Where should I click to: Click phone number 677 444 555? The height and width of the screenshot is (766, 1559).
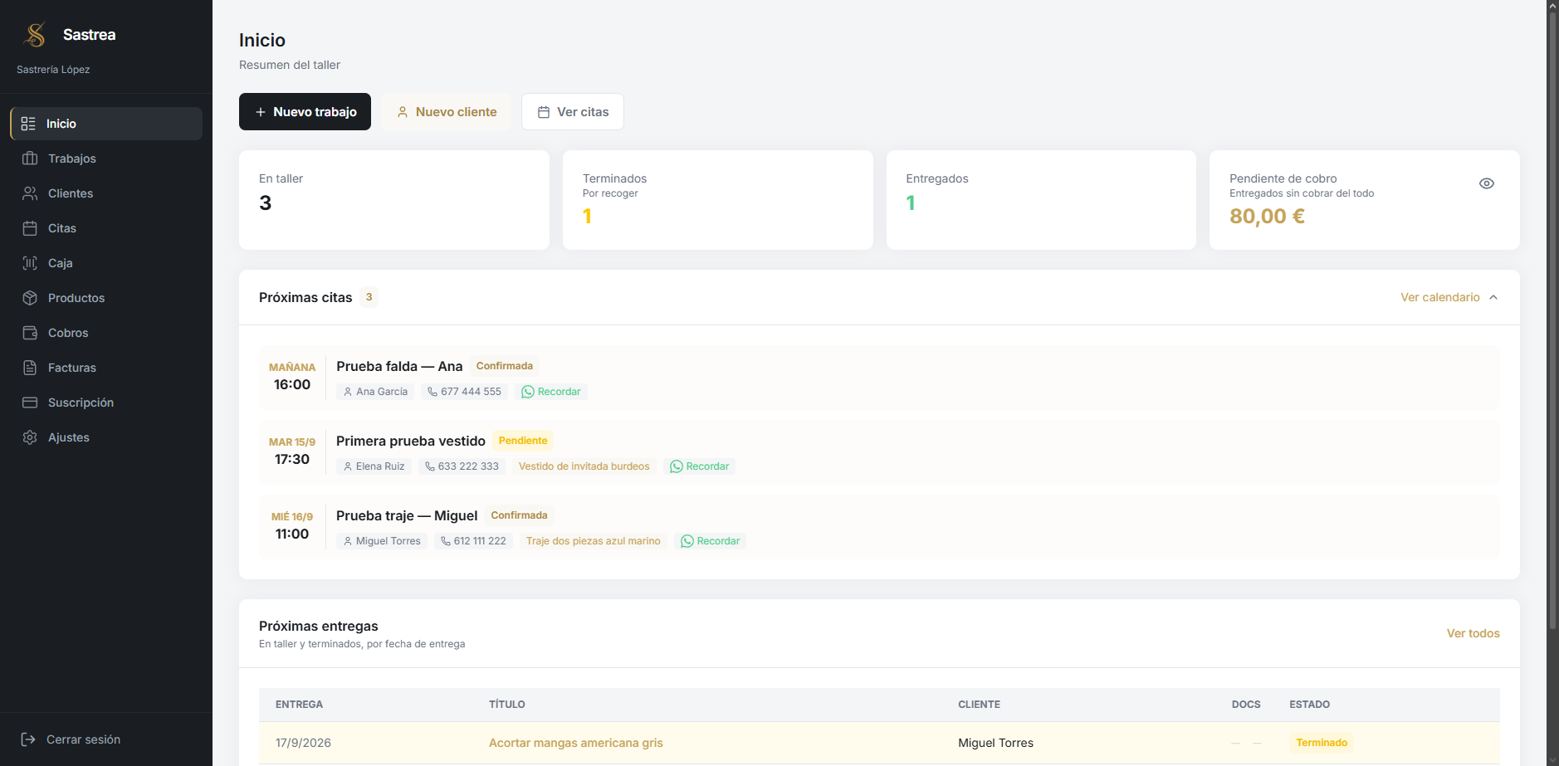point(464,392)
